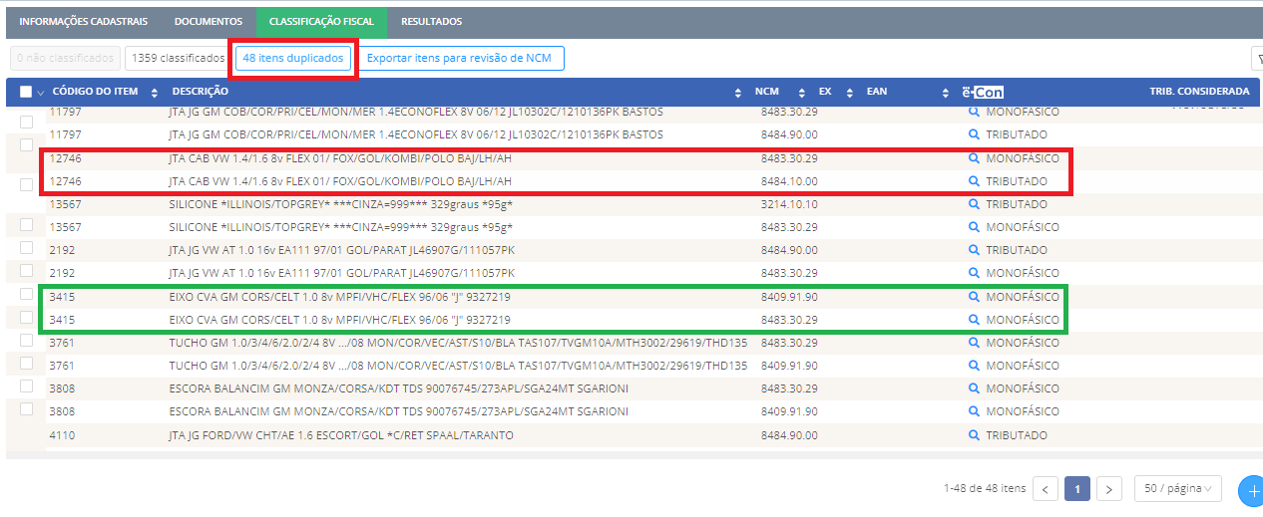Viewport: 1263px width, 517px height.
Task: Click magnifier for 3808 NCM 8483.30.29
Action: [x=974, y=388]
